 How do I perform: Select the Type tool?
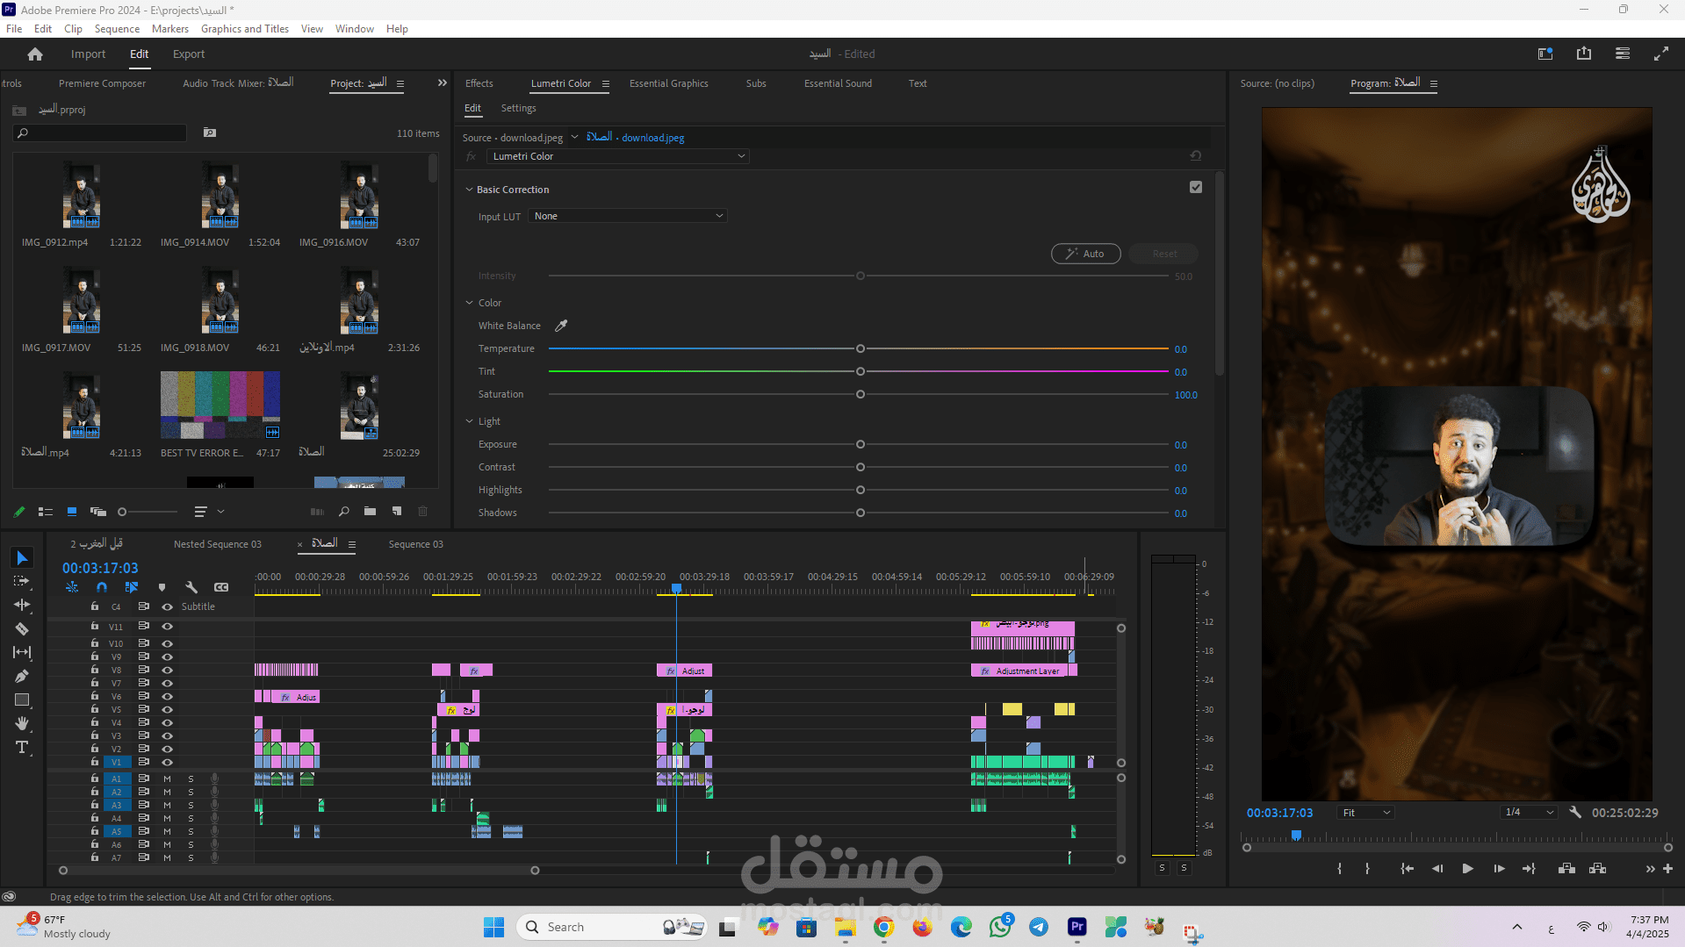[x=22, y=748]
